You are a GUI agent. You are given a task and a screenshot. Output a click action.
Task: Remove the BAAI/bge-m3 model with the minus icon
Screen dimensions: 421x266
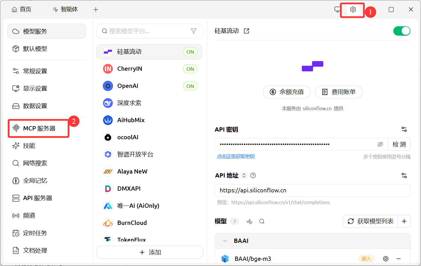399,259
